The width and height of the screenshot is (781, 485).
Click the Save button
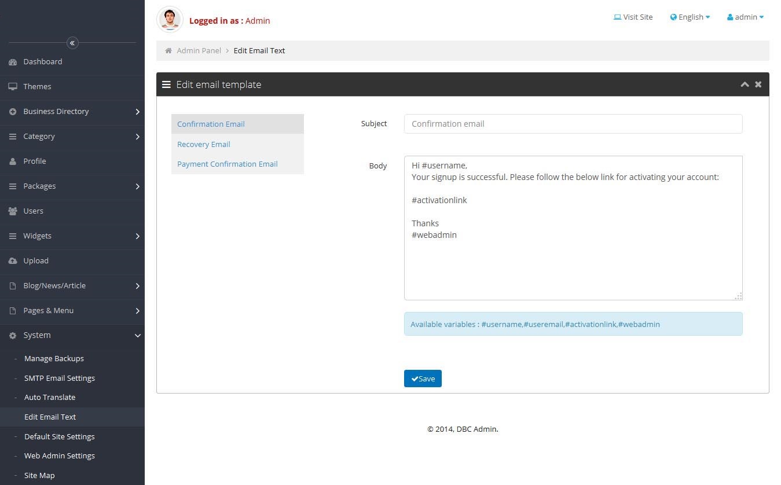(423, 379)
